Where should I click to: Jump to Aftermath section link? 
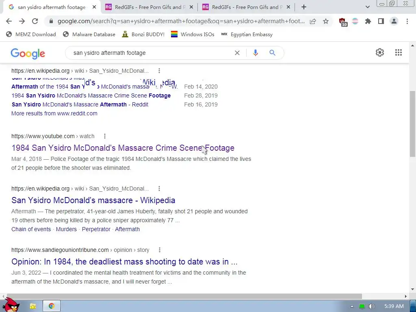(127, 229)
